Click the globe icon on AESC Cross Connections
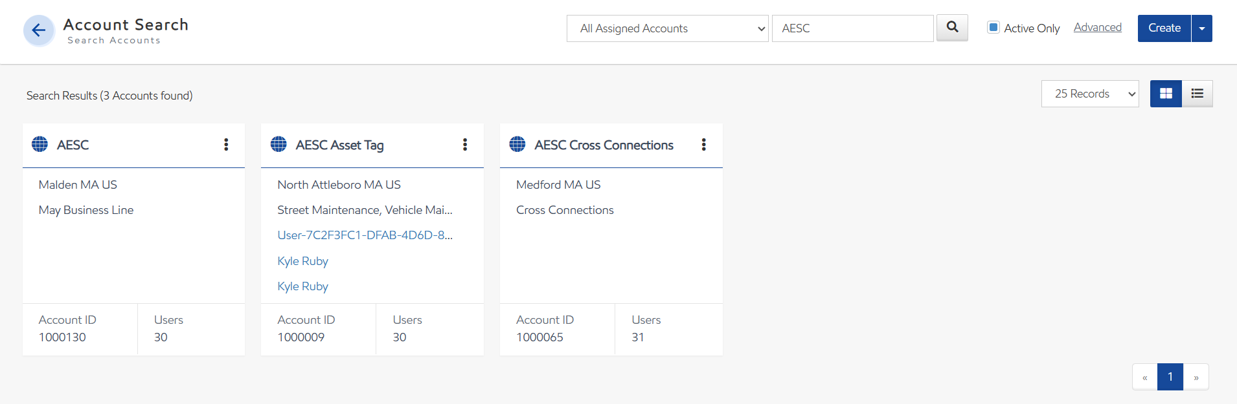 point(517,144)
